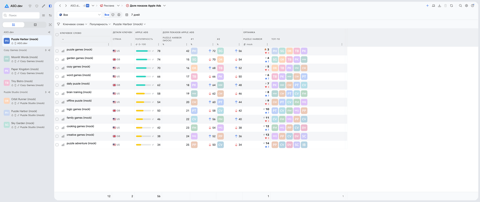Open the help question mark icon
The width and height of the screenshot is (480, 202).
coord(472,6)
